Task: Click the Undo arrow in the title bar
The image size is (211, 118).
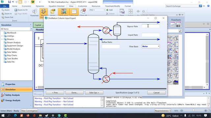Action: (x=13, y=2)
